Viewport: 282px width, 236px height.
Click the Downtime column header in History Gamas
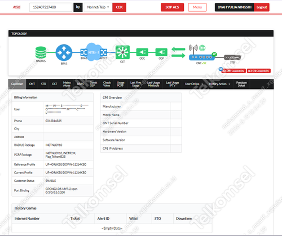click(184, 219)
